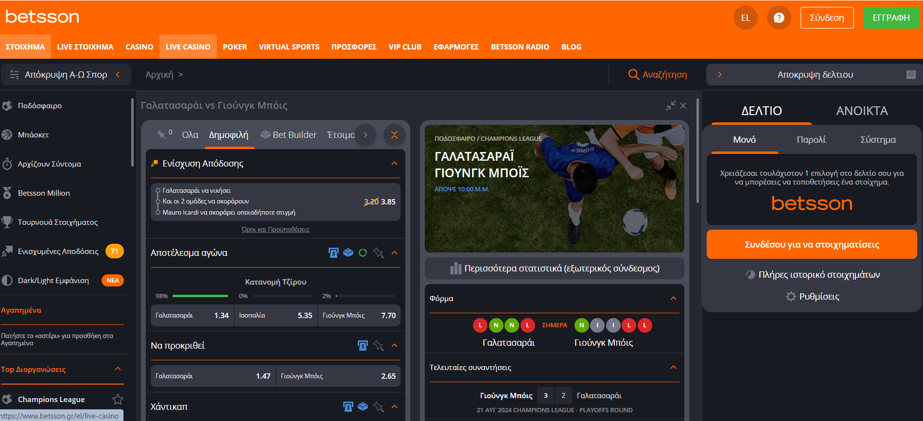Show more market tabs with right arrow
The height and width of the screenshot is (421, 923).
(x=366, y=135)
